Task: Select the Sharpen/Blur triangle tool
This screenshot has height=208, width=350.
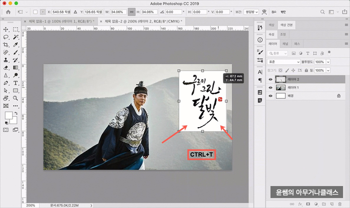Action: 6,75
